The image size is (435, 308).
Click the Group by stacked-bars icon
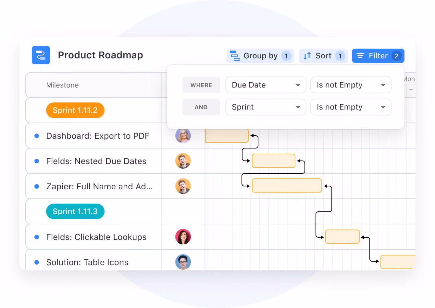235,56
